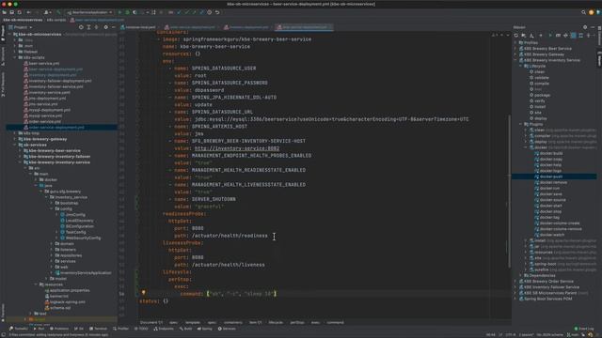Viewport: 602px width, 338px height.
Task: Select beer-service.yml in the project tree
Action: pyautogui.click(x=44, y=63)
